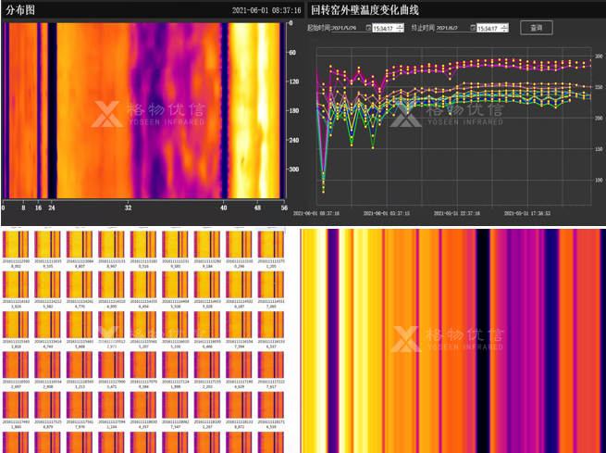Open thumbnail labeled 6_187

click(240, 284)
